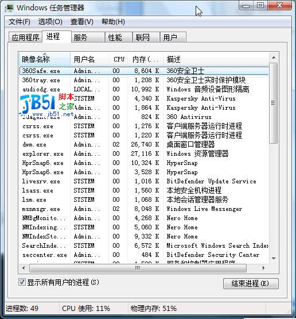The height and width of the screenshot is (319, 296).
Task: Click the BitDefender Update Service description
Action: click(211, 182)
